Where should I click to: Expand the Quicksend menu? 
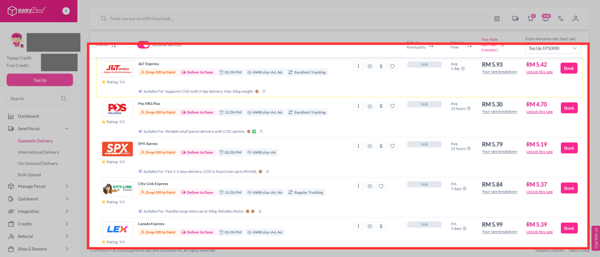click(x=67, y=199)
